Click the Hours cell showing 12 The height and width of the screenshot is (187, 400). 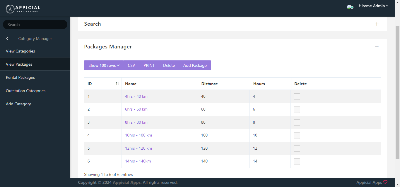coord(270,148)
